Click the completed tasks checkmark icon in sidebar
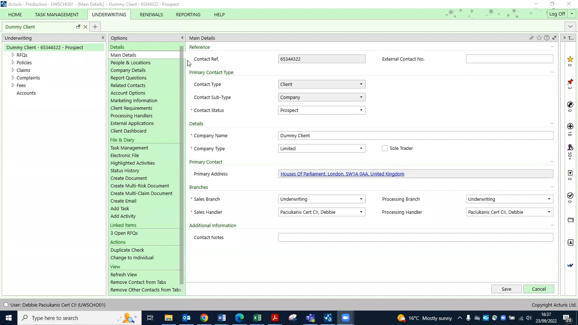 coord(570,196)
